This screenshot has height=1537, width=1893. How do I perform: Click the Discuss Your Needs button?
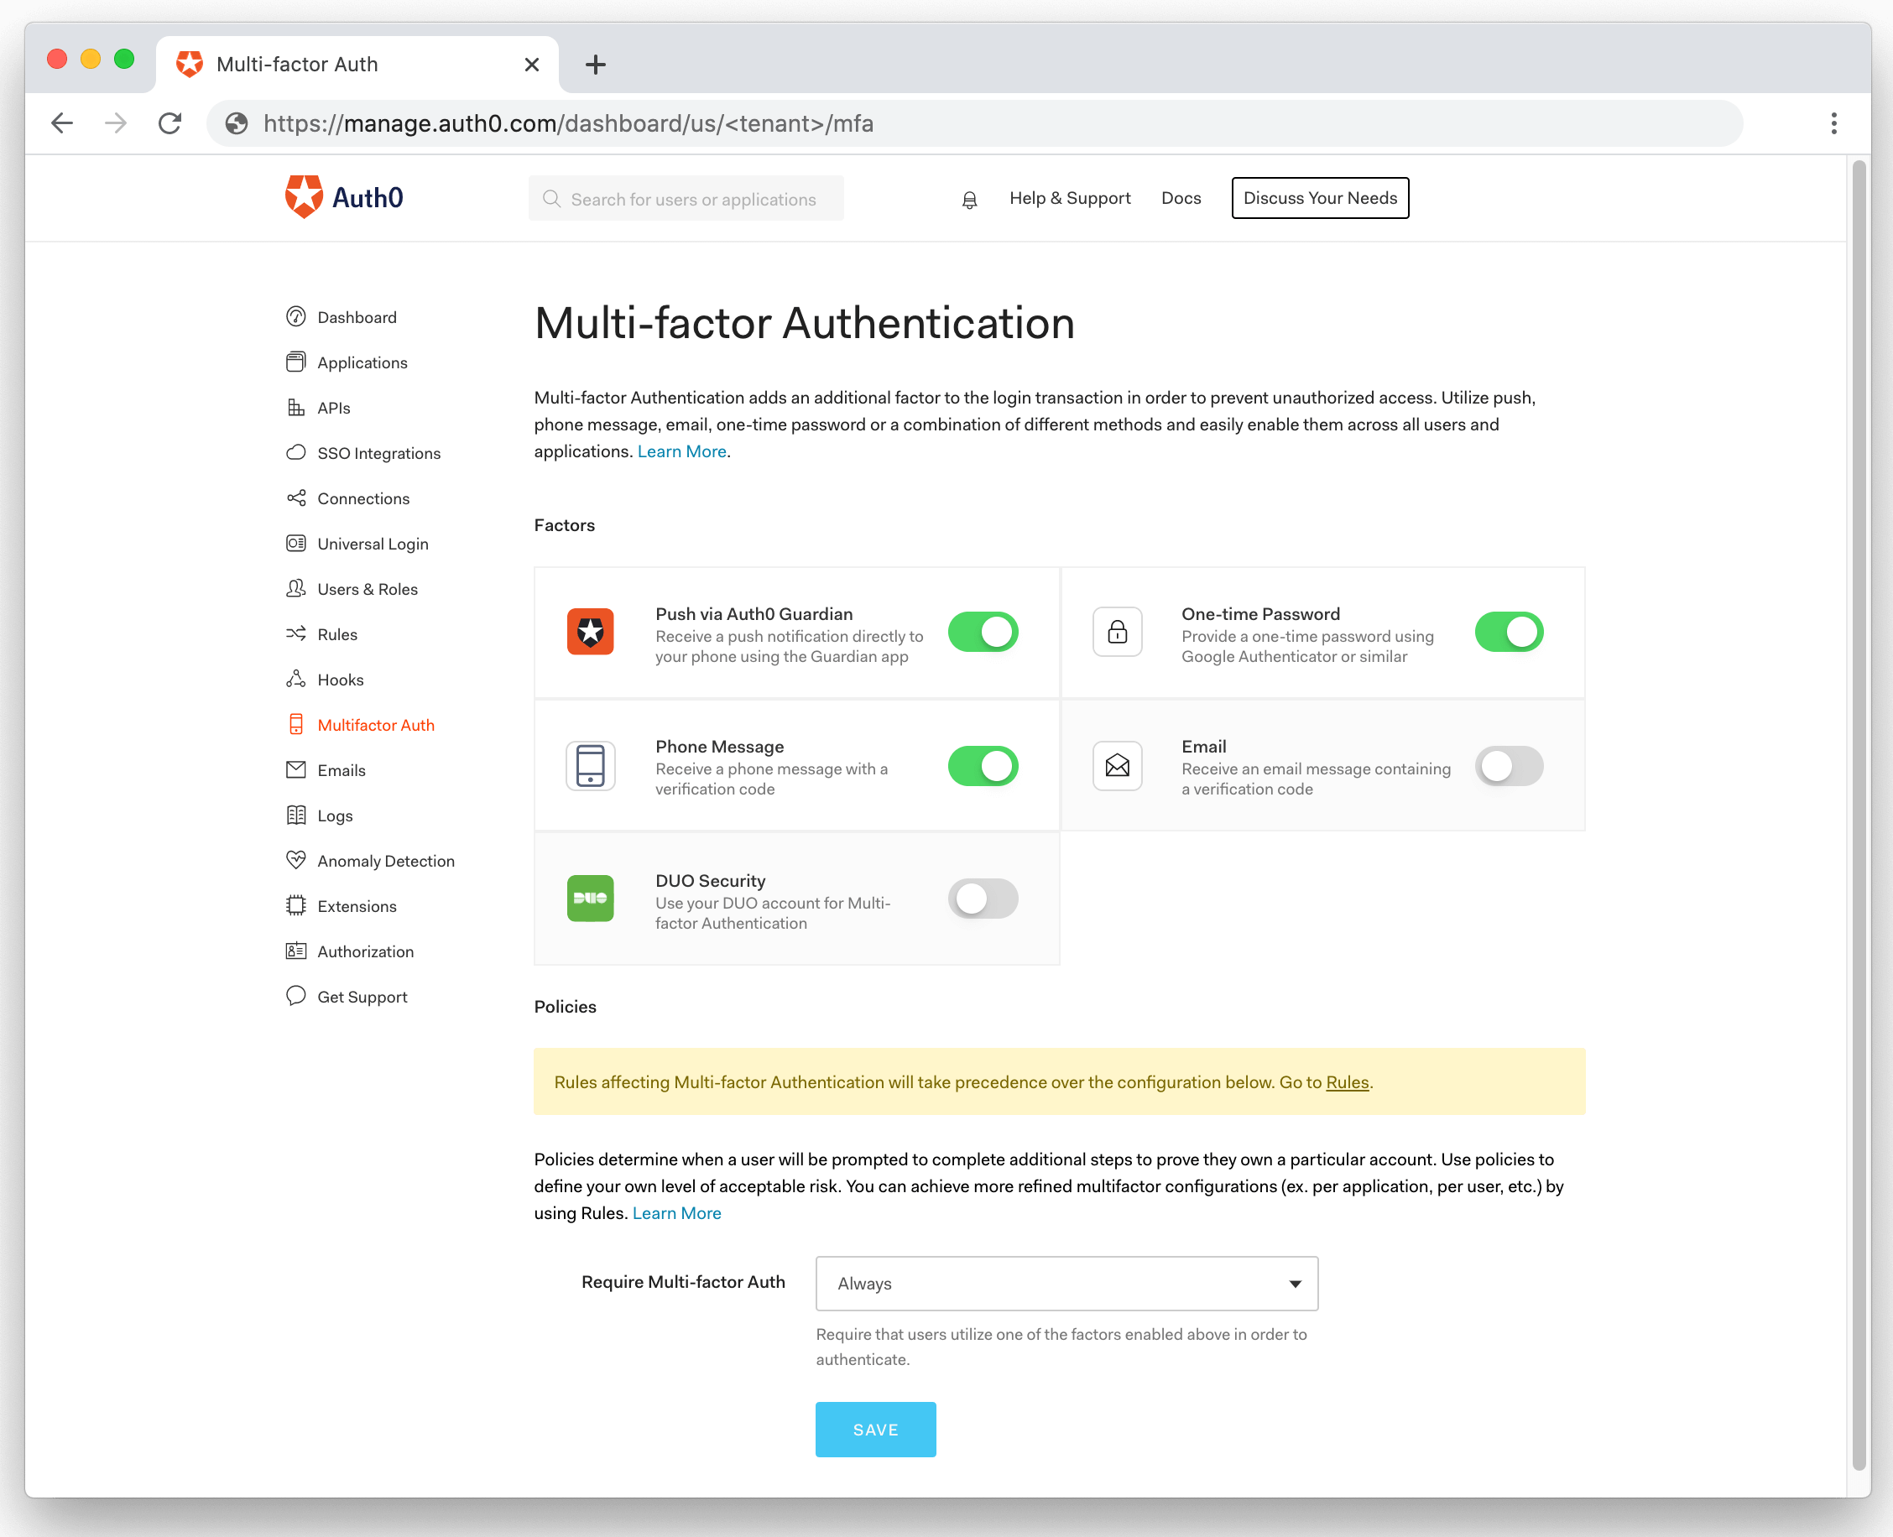(1319, 198)
